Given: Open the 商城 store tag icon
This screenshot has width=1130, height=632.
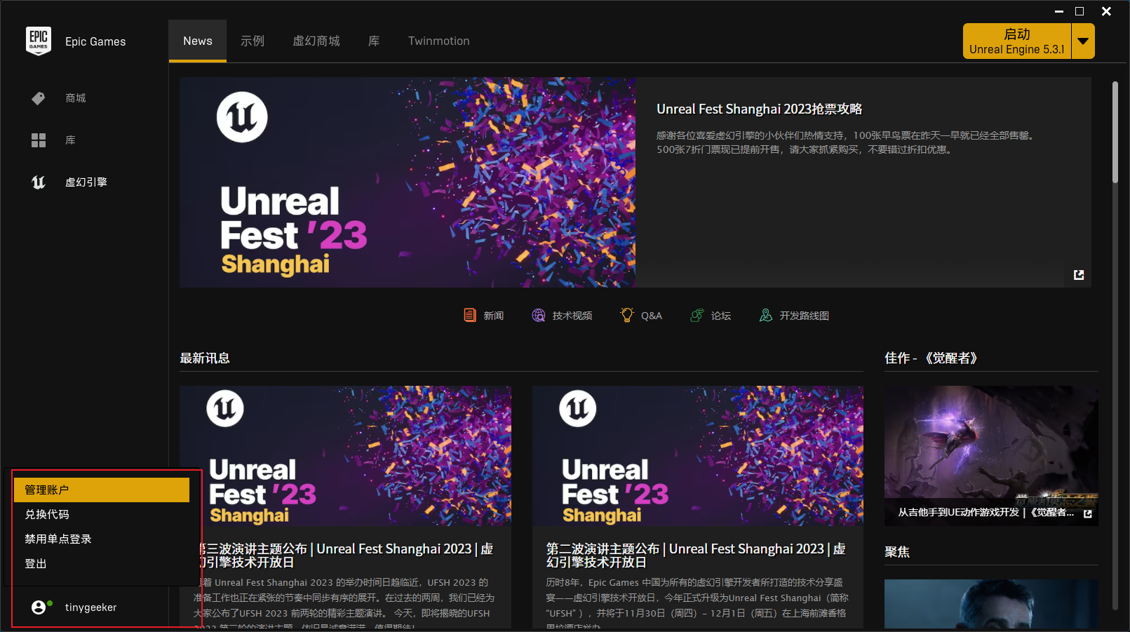Looking at the screenshot, I should 39,98.
